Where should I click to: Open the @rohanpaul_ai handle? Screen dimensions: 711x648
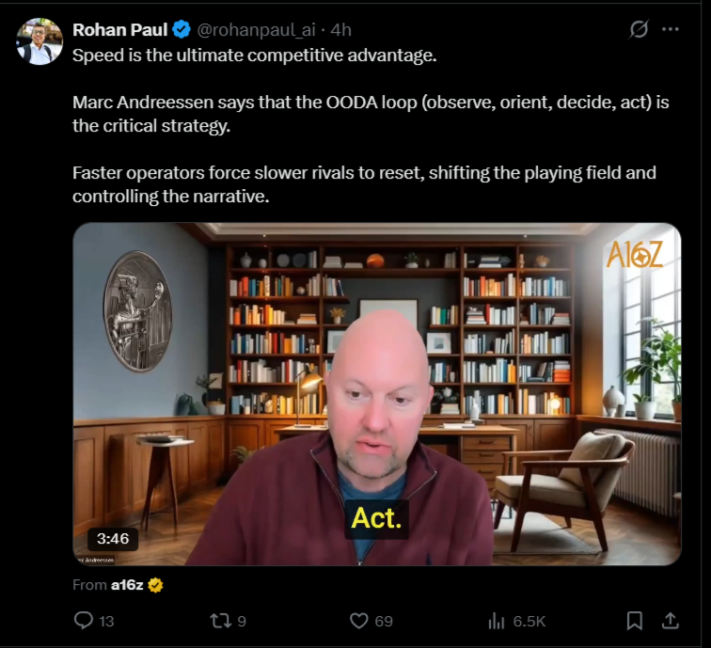pyautogui.click(x=256, y=30)
